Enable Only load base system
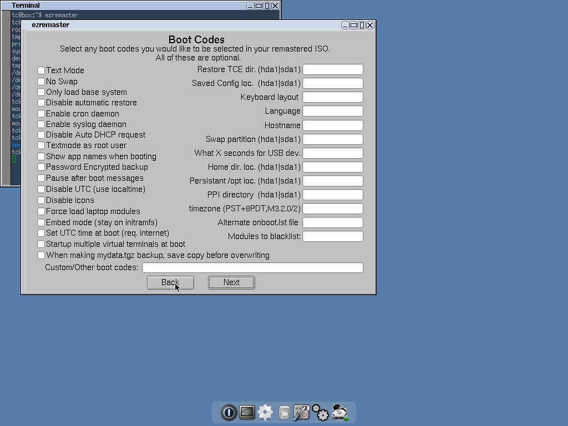The image size is (568, 426). (41, 92)
